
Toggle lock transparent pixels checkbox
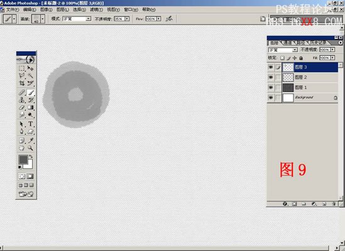coord(282,58)
